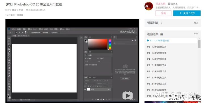Open uploader 徐某大侠 profile name link
Viewport: 204px width, 103px height.
tap(161, 4)
